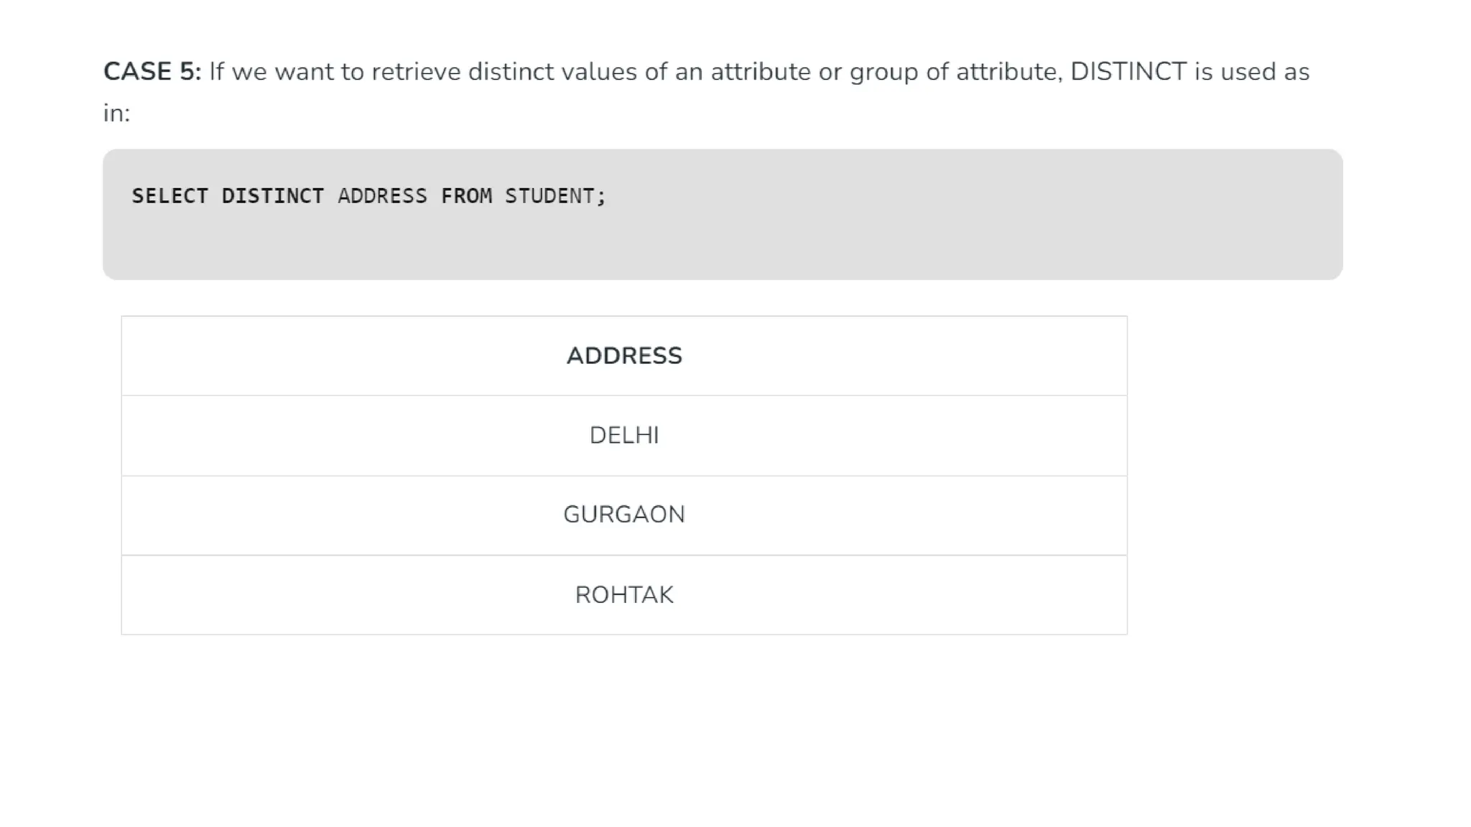Select the DELHI table cell

624,436
